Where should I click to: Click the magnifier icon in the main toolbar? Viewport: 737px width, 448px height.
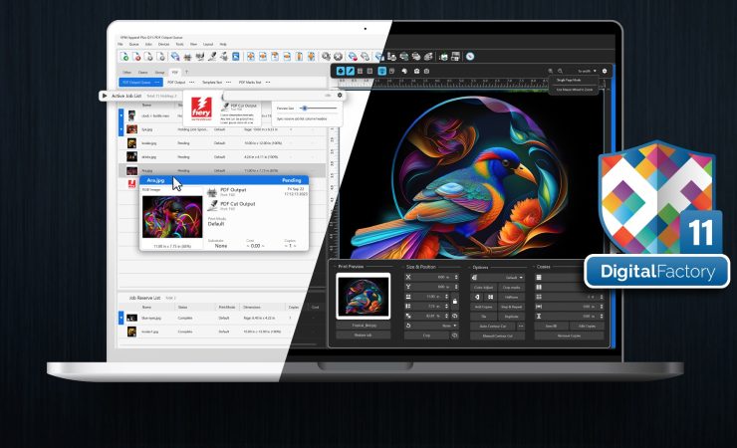[326, 57]
